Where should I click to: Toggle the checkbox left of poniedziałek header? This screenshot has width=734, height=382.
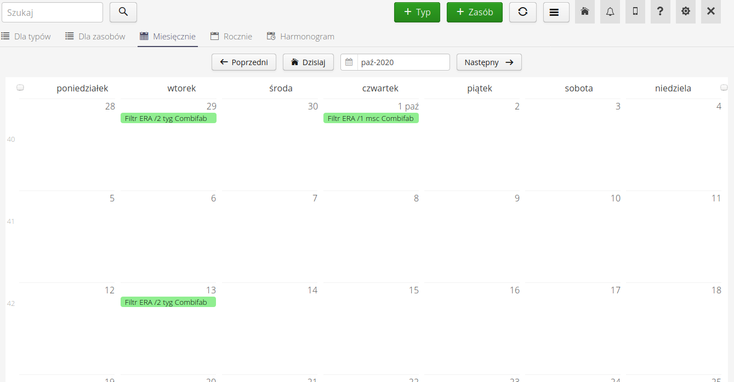20,86
